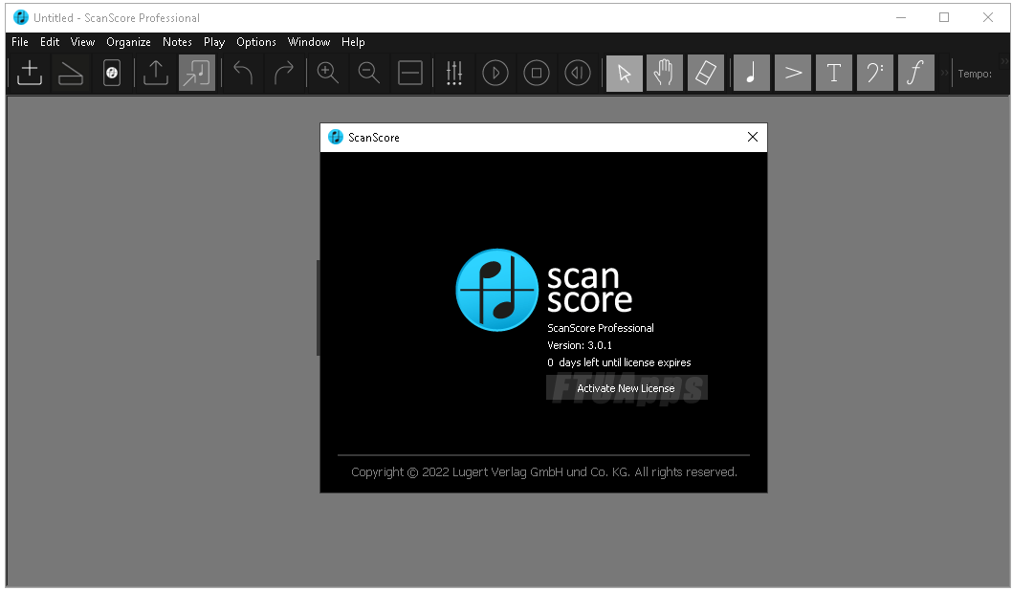Screen dimensions: 1012x591
Task: Click the Tempo label in toolbar
Action: click(975, 74)
